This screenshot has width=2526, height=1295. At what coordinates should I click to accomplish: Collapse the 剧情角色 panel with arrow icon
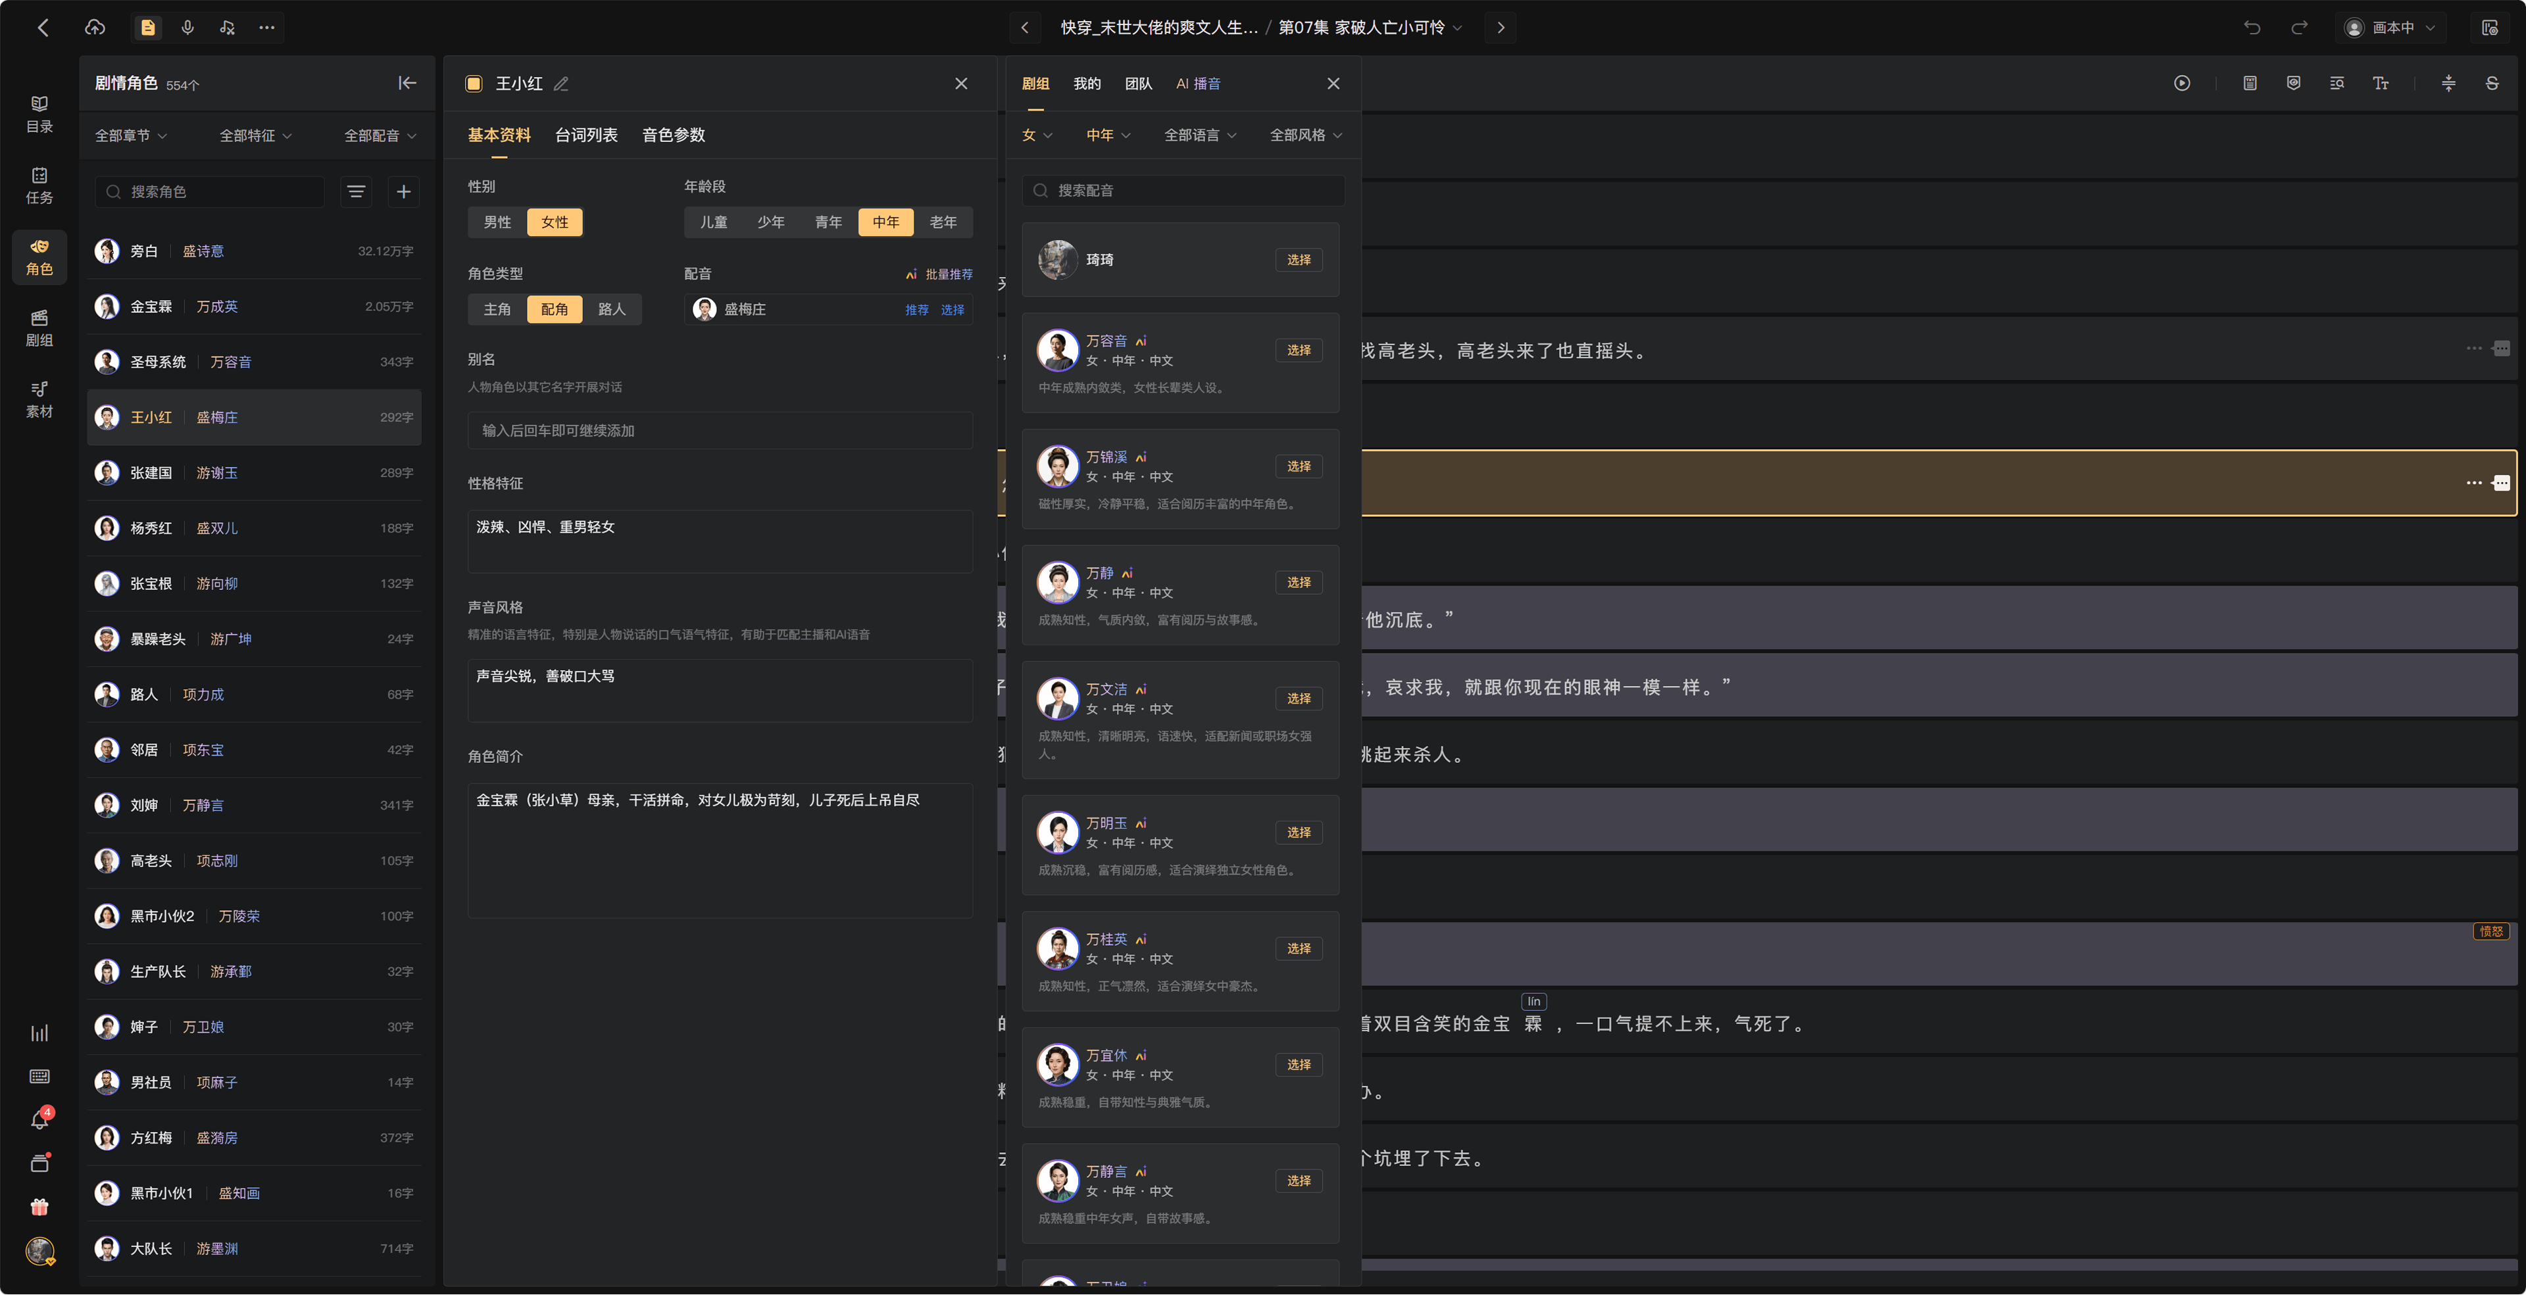407,84
